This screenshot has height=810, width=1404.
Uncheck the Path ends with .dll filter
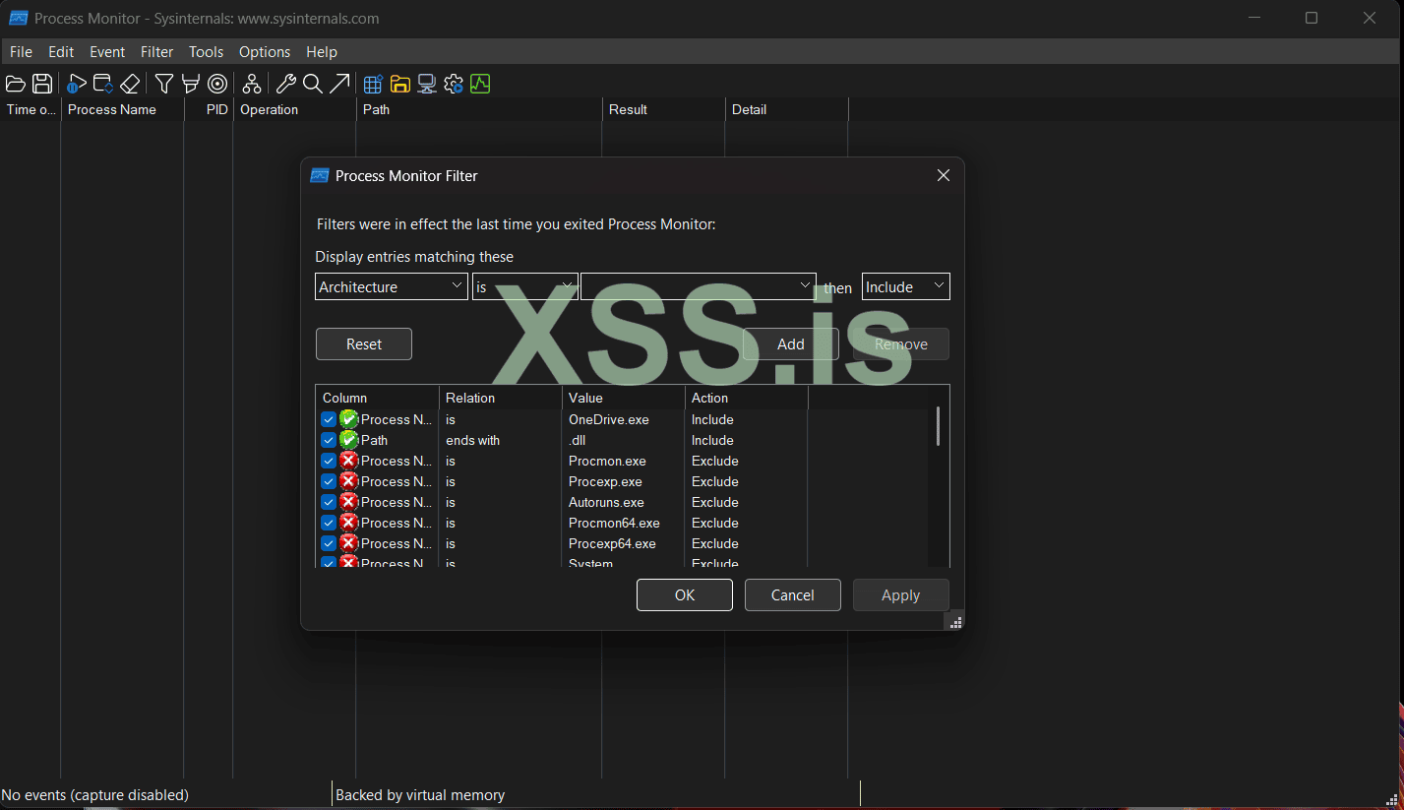(x=328, y=440)
